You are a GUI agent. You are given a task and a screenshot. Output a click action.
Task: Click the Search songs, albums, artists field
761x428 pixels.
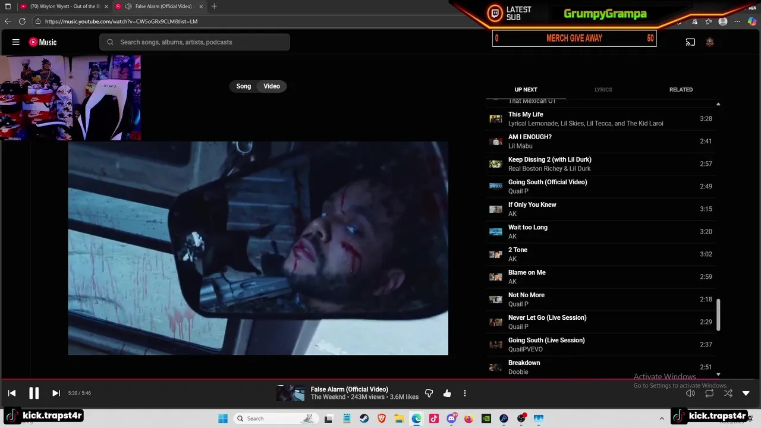pos(194,42)
